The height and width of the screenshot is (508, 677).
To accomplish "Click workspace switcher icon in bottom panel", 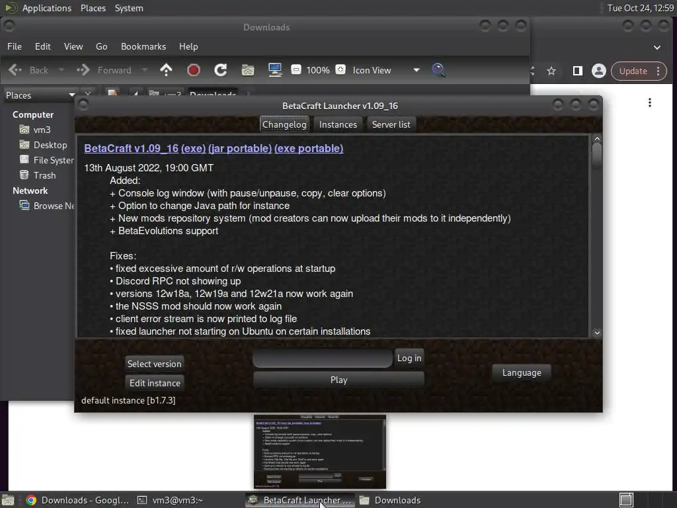I will [x=626, y=500].
